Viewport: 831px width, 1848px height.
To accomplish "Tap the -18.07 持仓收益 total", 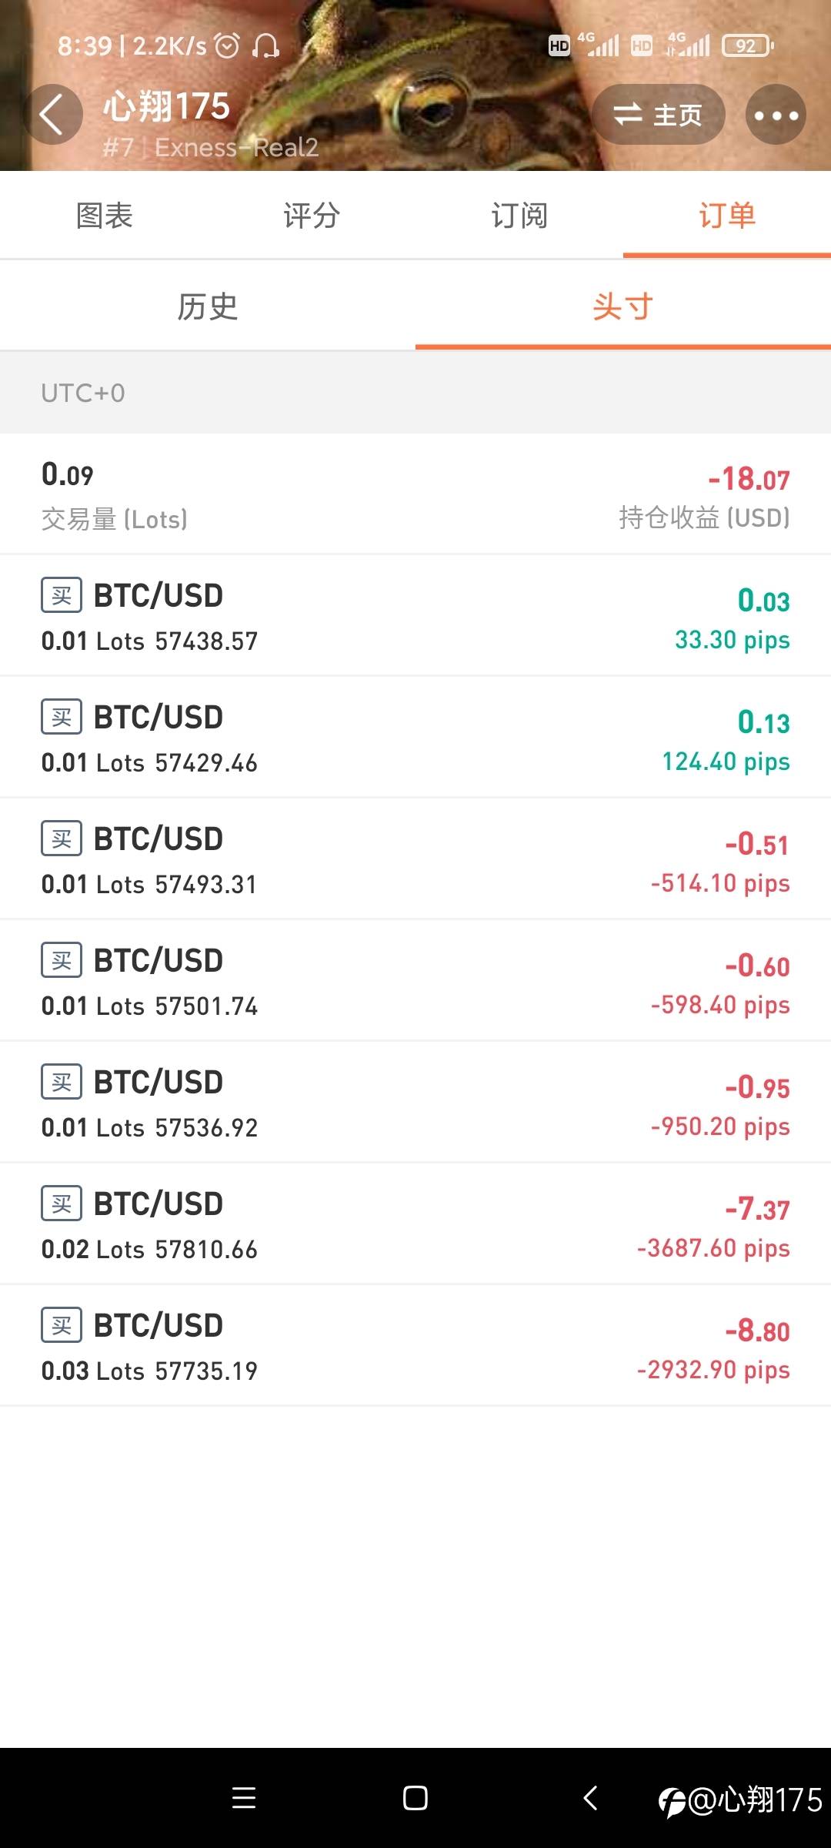I will coord(749,480).
